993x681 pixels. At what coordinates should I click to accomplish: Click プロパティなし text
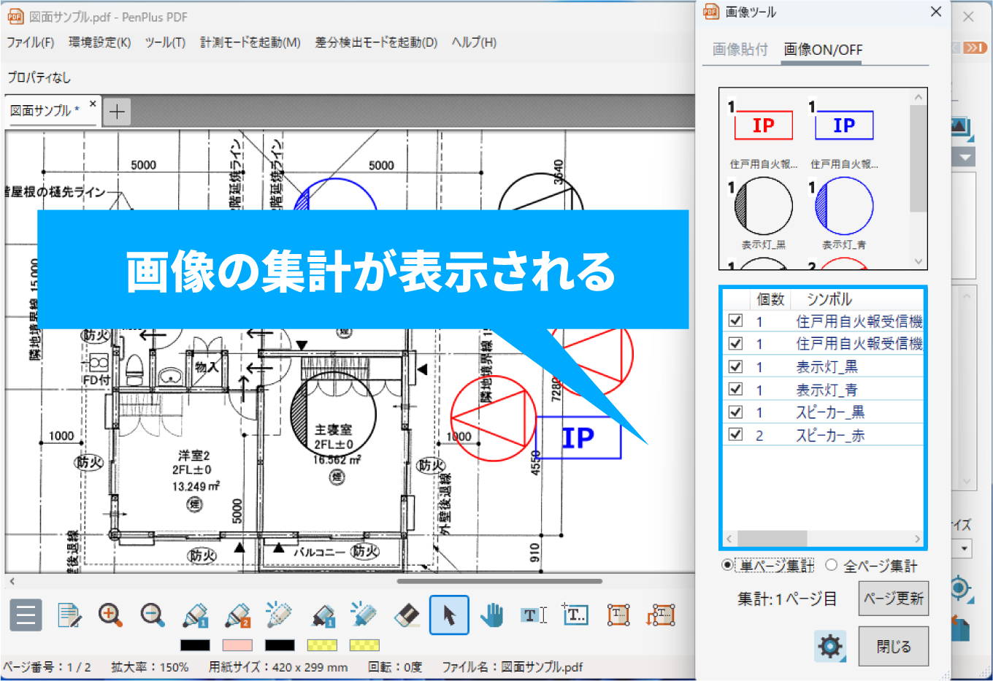39,77
